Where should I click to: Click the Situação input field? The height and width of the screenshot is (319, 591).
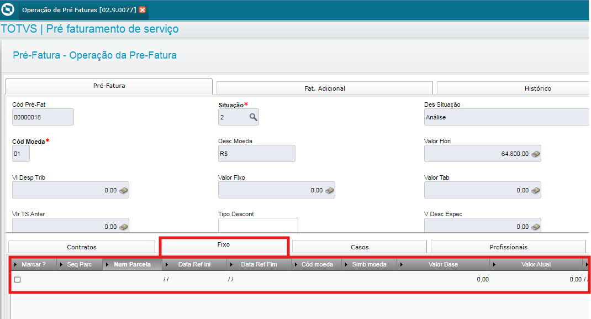tap(239, 117)
